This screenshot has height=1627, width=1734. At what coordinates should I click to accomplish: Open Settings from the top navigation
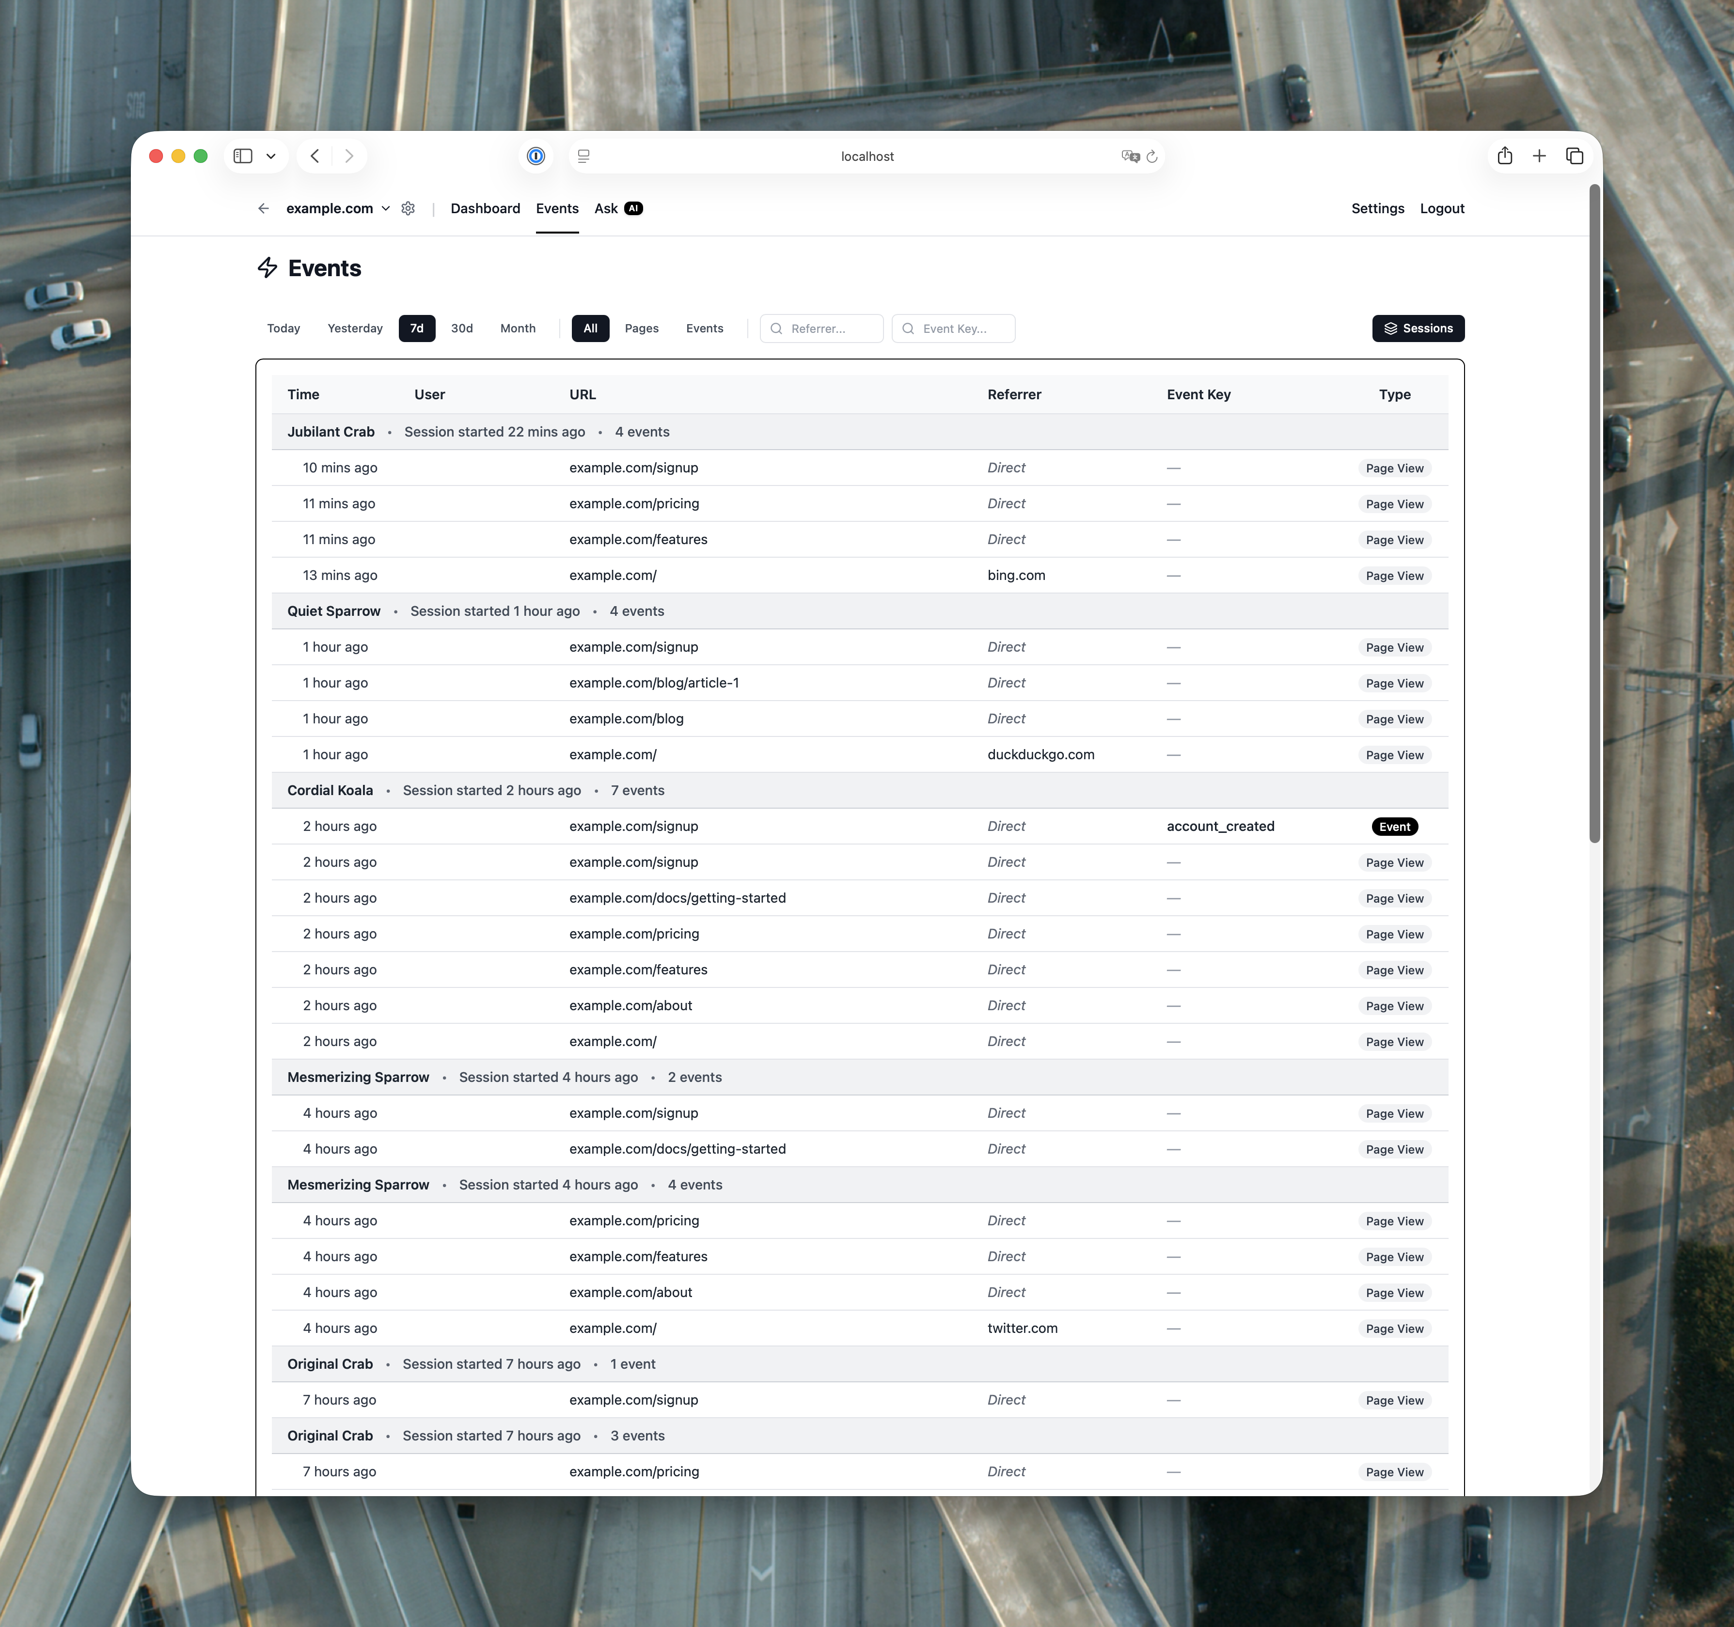[1377, 208]
